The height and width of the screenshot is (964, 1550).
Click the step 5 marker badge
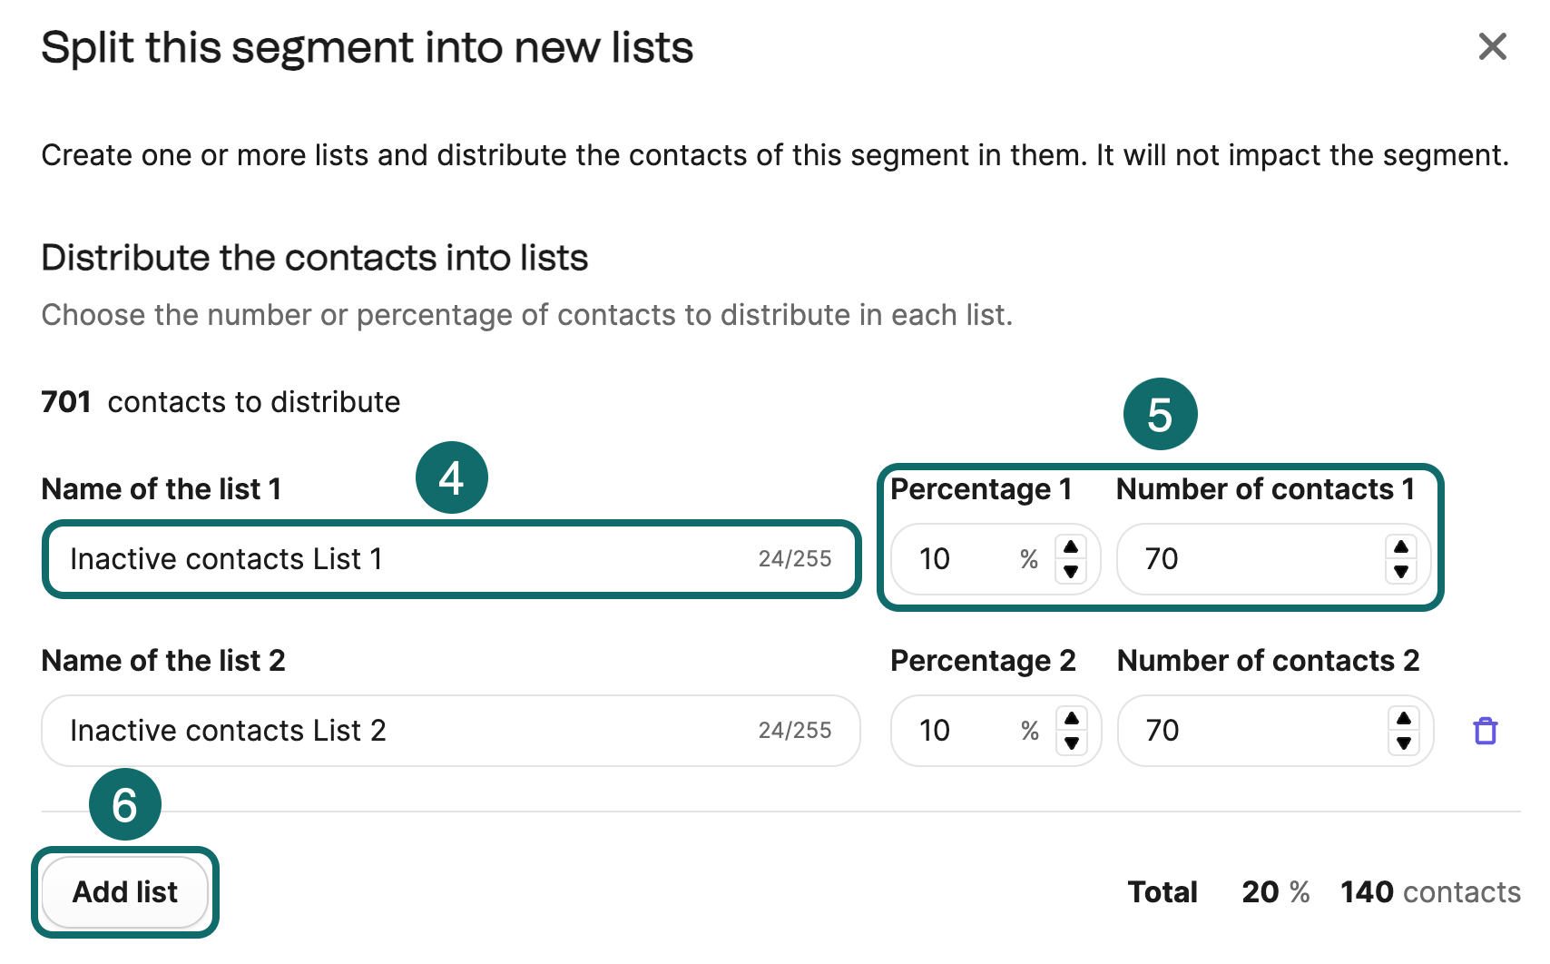1160,414
